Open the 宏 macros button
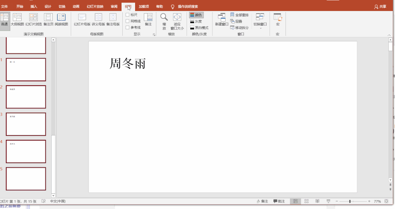Image resolution: width=395 pixels, height=209 pixels. 277,19
